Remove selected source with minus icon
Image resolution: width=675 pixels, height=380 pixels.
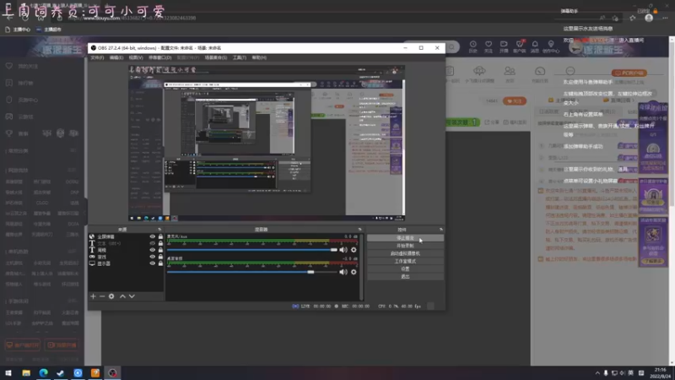pyautogui.click(x=102, y=296)
